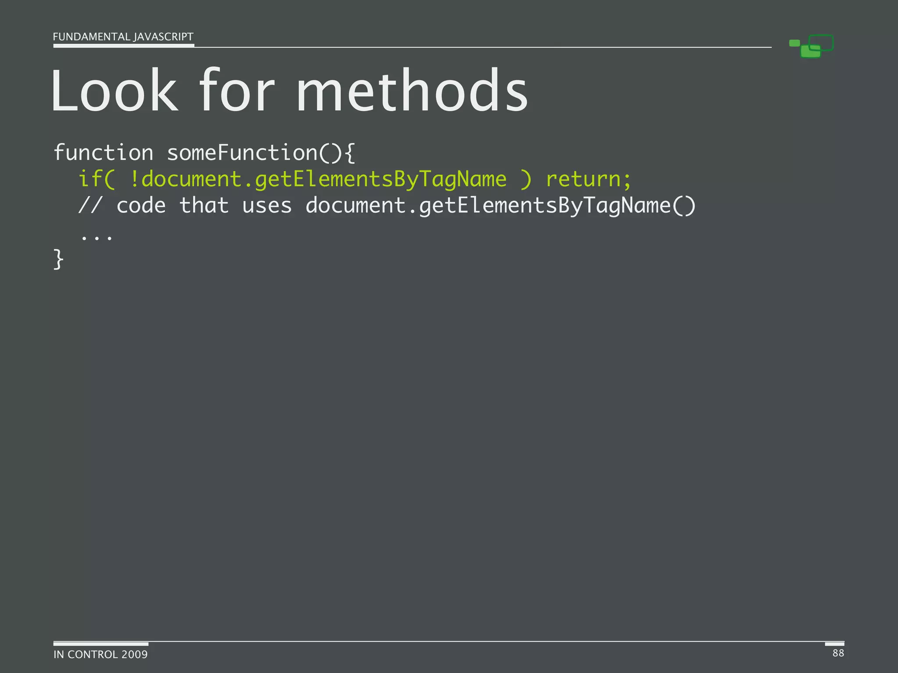Click the '// code that uses' comment
The width and height of the screenshot is (898, 673).
[184, 205]
